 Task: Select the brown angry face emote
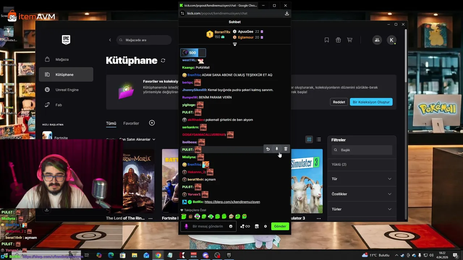point(191,216)
